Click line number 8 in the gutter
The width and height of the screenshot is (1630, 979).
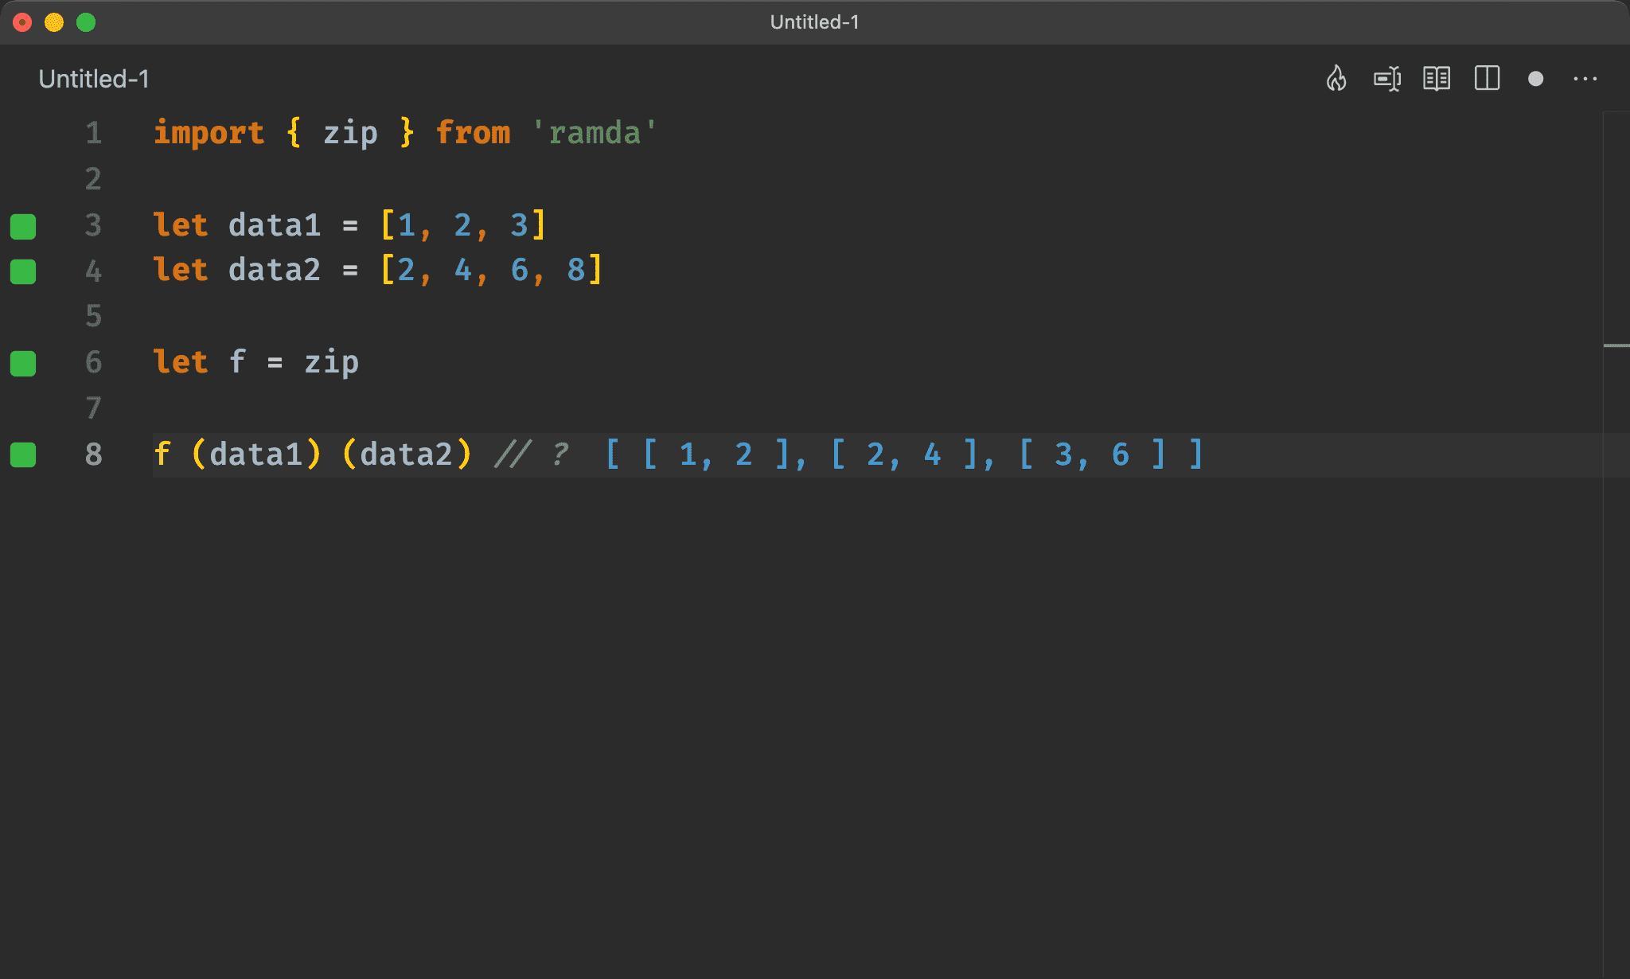[x=94, y=454]
